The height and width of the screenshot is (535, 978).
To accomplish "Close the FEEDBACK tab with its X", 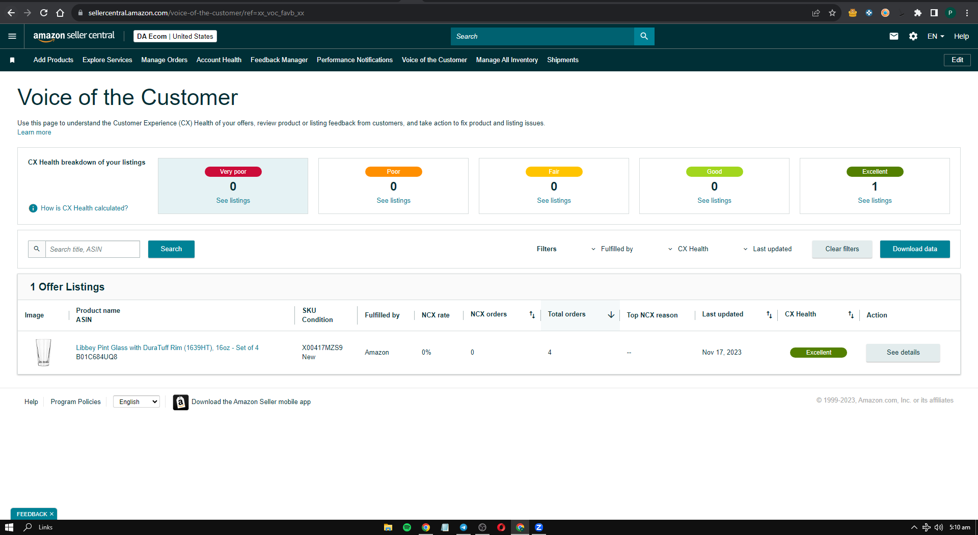I will [x=51, y=514].
